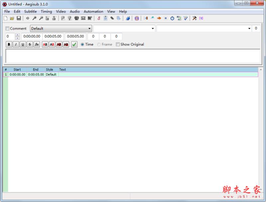Jump video to subtitle end
Screen dimensions: 266x202
pos(54,18)
